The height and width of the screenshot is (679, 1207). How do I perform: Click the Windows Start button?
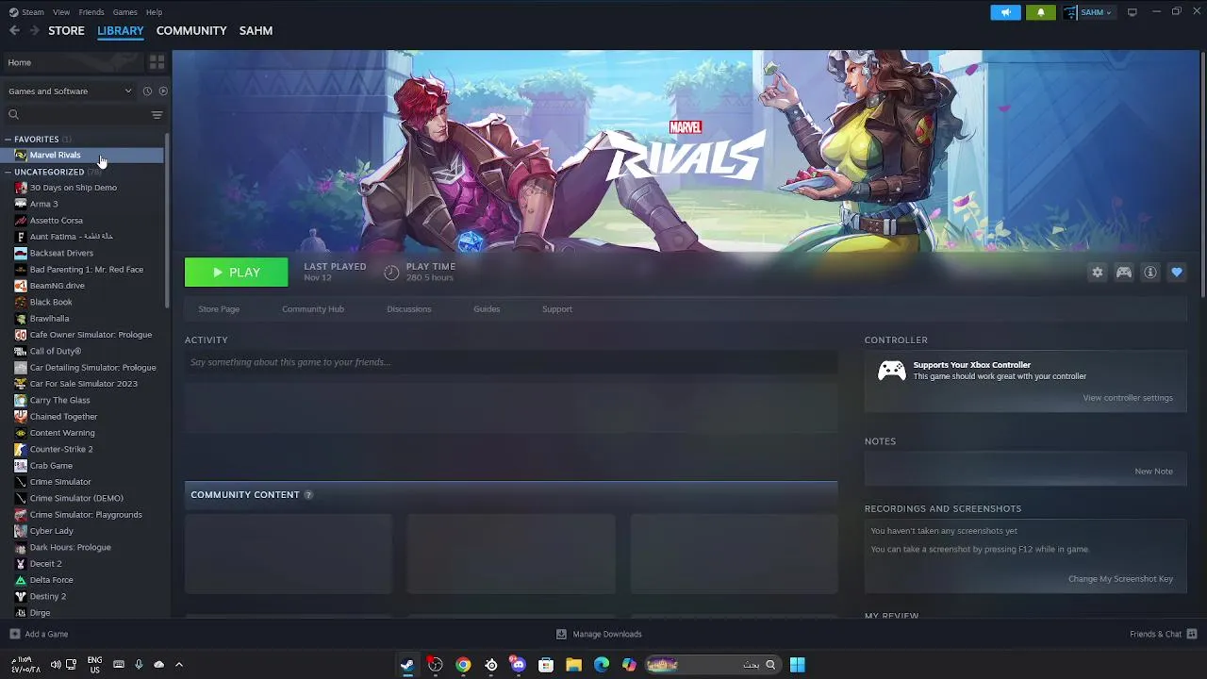tap(797, 665)
